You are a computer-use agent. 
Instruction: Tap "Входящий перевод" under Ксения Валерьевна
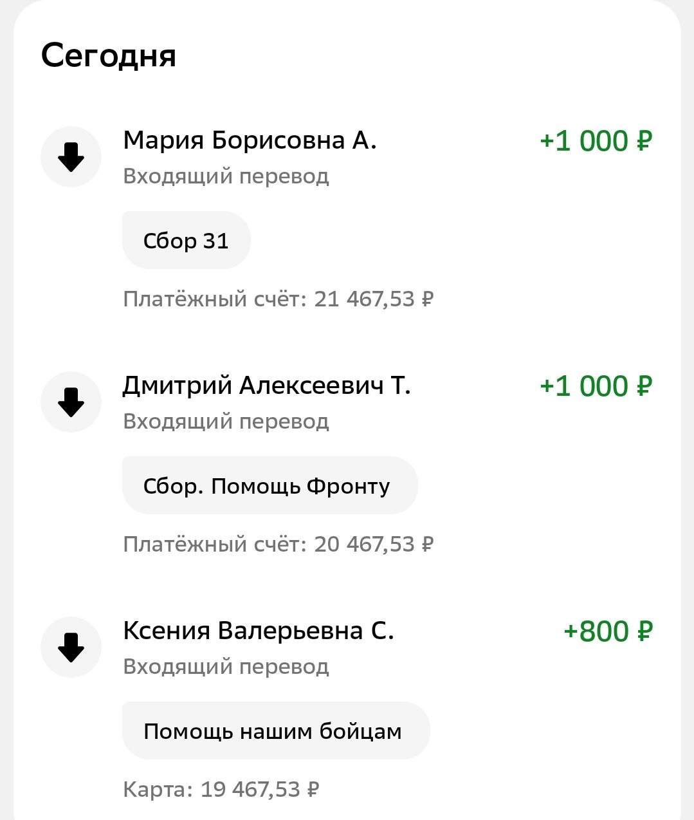(226, 666)
